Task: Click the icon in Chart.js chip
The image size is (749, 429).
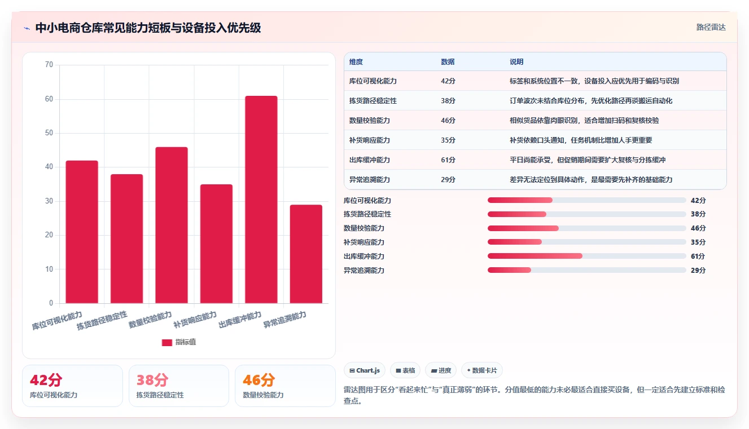Action: tap(352, 371)
